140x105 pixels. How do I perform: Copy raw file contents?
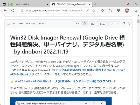(x=123, y=24)
